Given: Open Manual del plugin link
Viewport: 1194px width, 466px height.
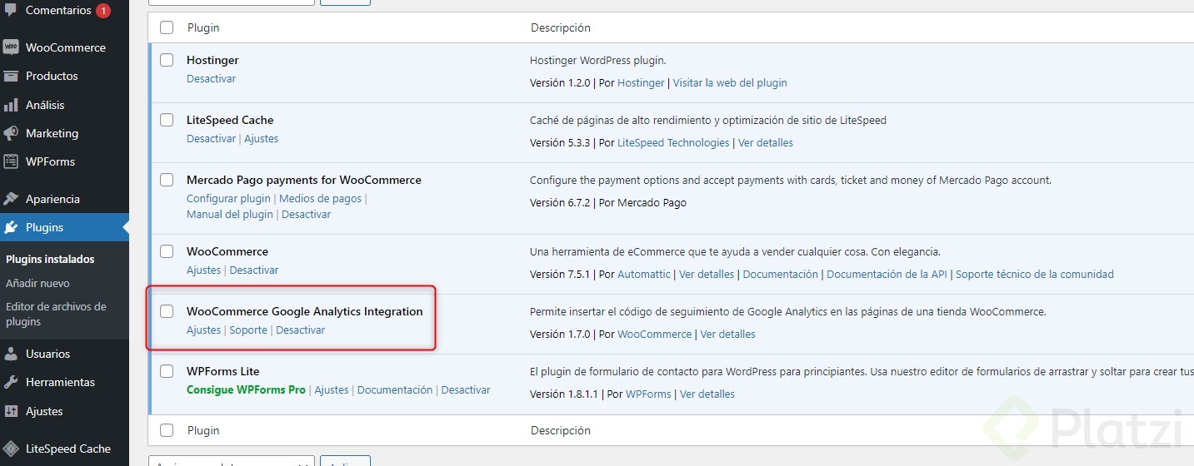Looking at the screenshot, I should (230, 215).
